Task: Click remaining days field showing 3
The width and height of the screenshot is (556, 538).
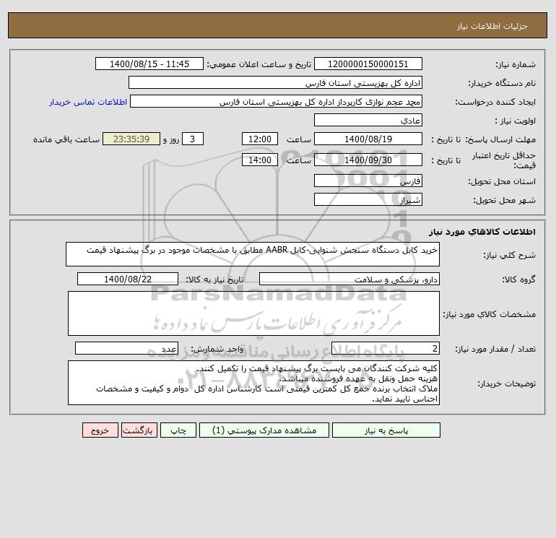Action: 193,139
